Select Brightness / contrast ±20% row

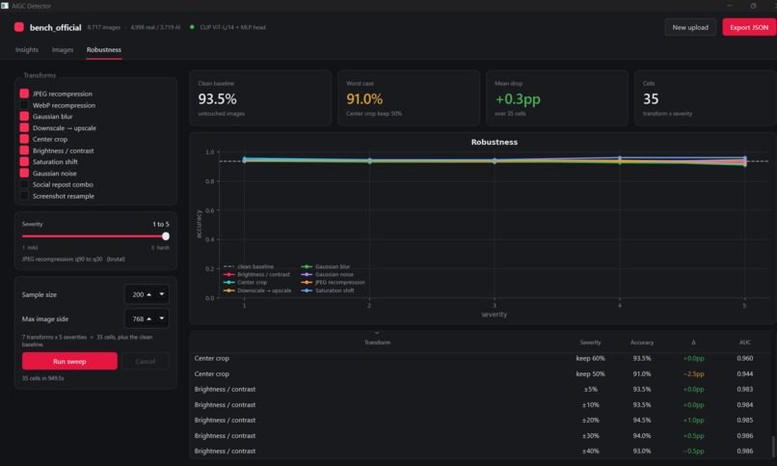tap(480, 421)
